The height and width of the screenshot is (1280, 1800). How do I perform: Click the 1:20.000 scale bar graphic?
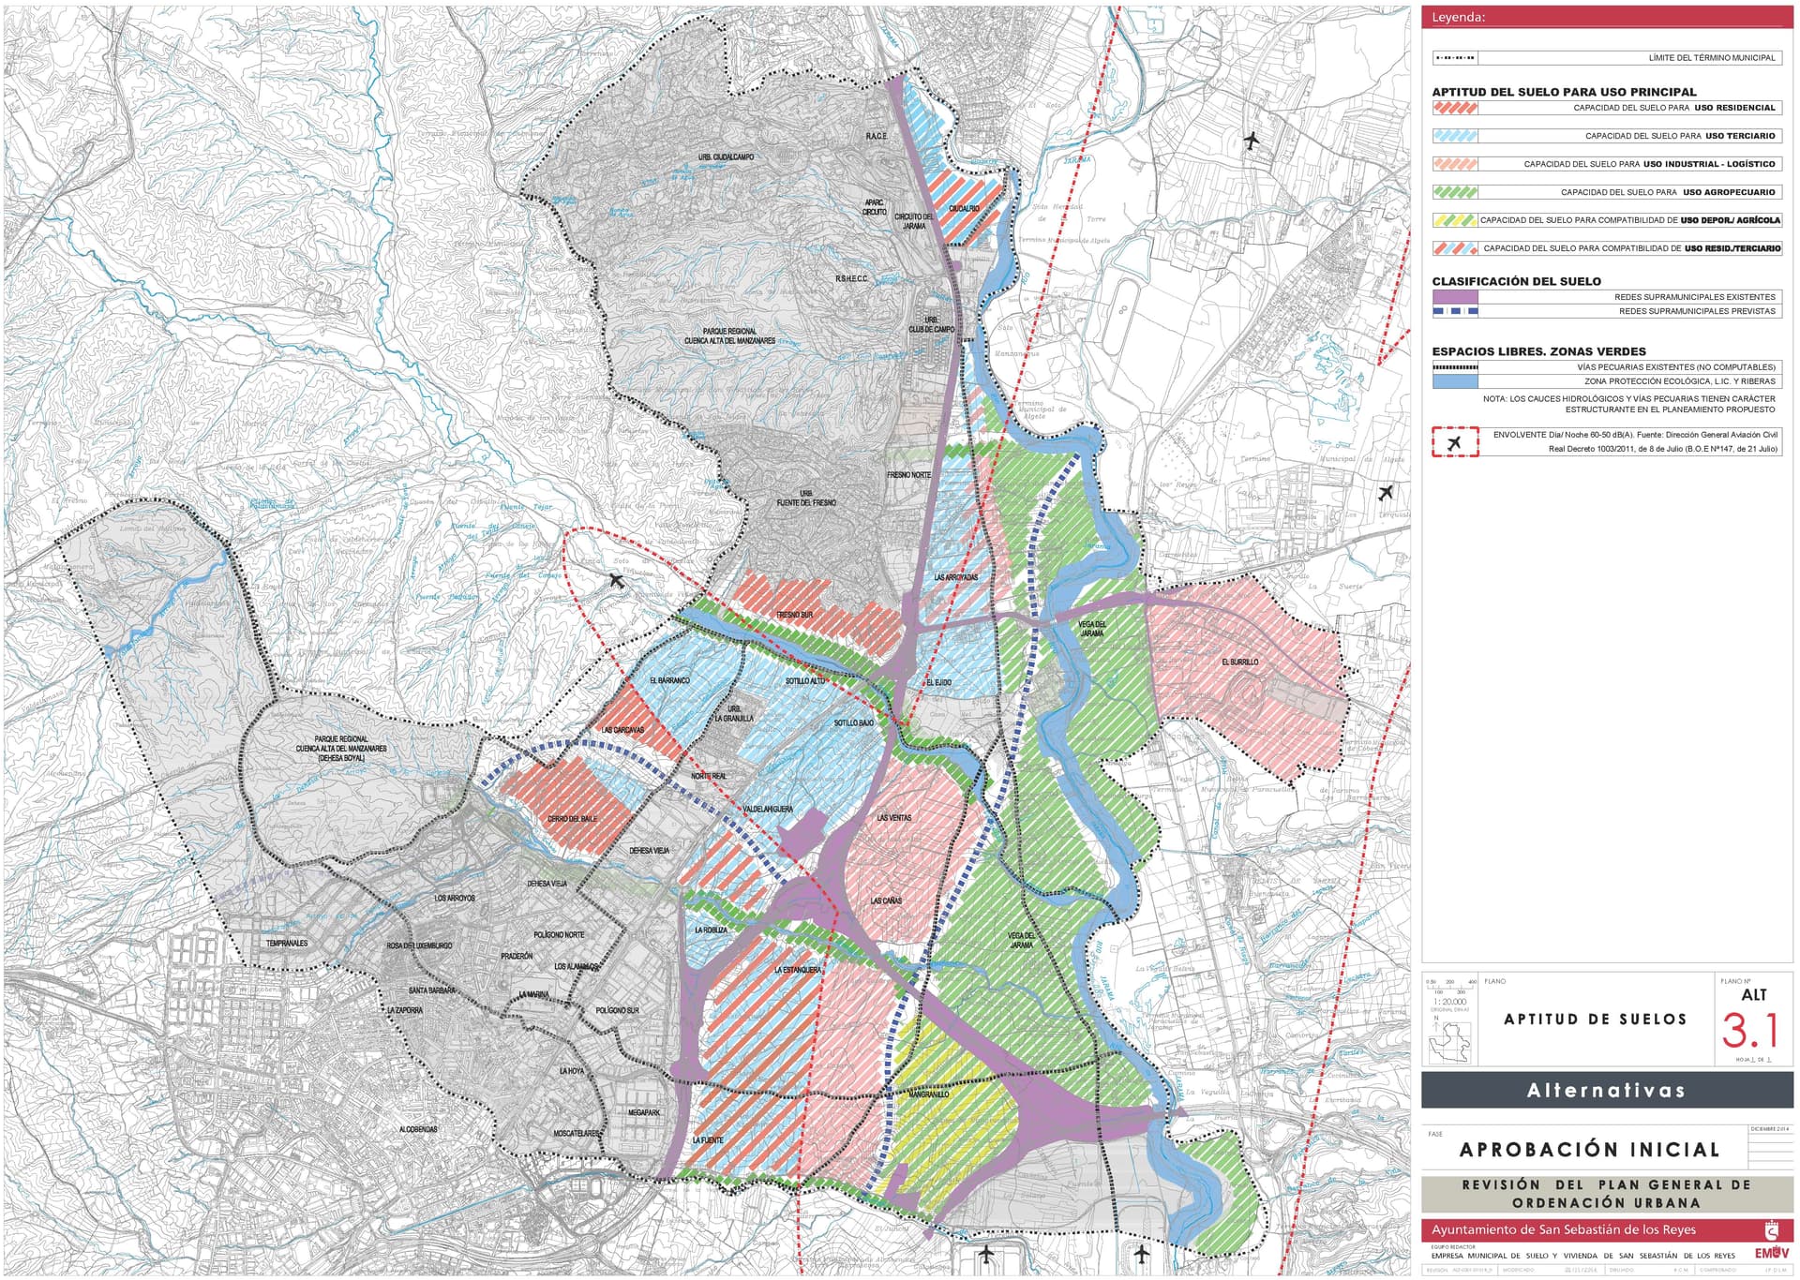click(x=1450, y=985)
